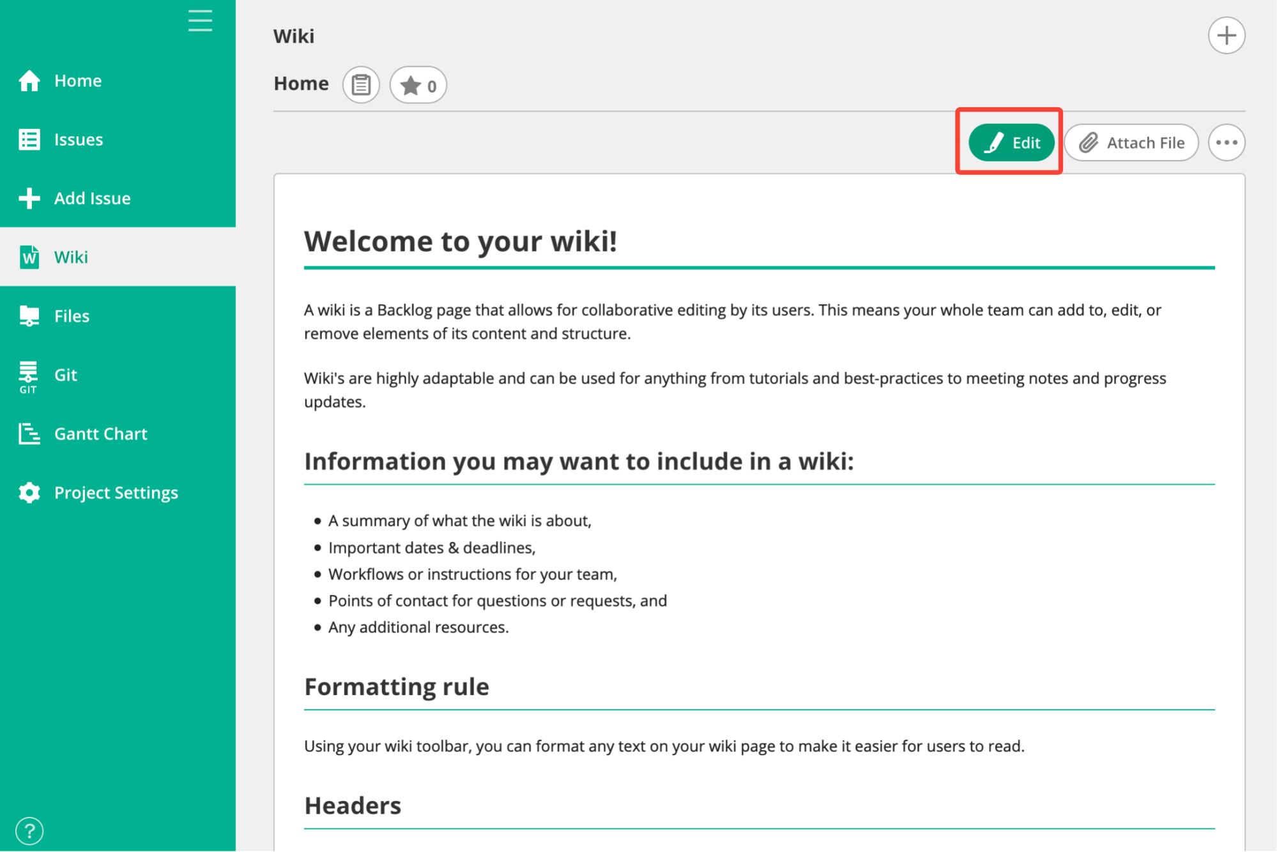Collapse the sidebar with hamburger icon

pyautogui.click(x=200, y=20)
